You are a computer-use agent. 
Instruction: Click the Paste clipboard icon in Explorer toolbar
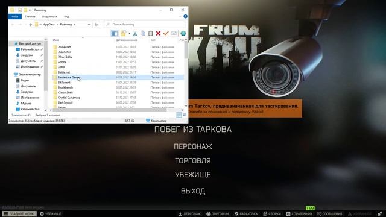click(150, 33)
